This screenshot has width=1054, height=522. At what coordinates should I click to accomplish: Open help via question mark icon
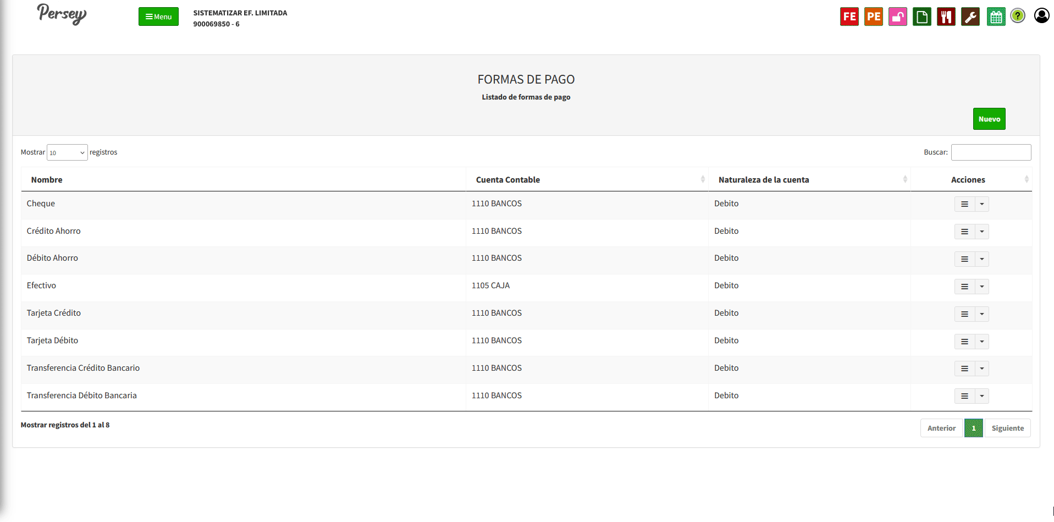(1018, 16)
